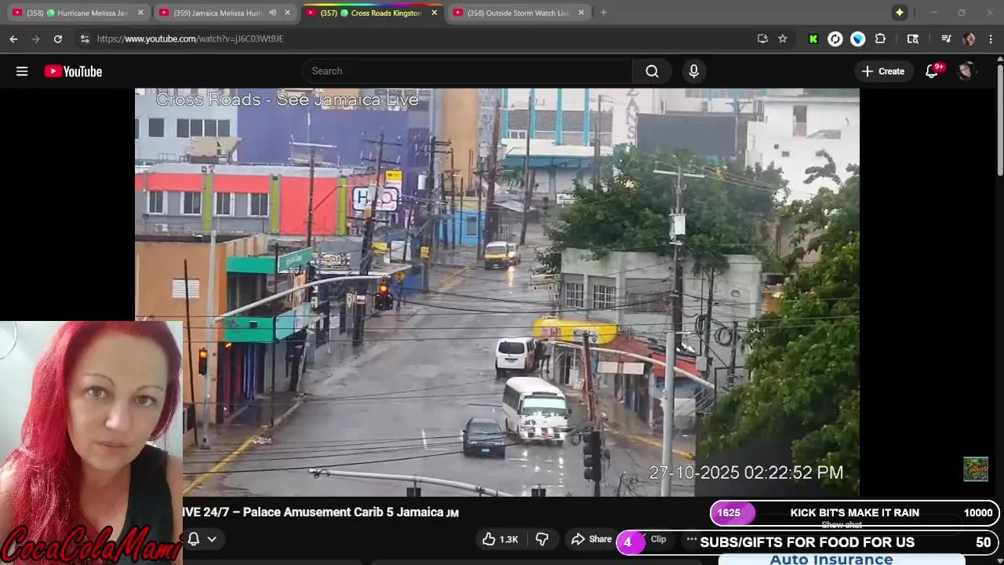Close the Cross Roads Kingston tab

coord(434,13)
